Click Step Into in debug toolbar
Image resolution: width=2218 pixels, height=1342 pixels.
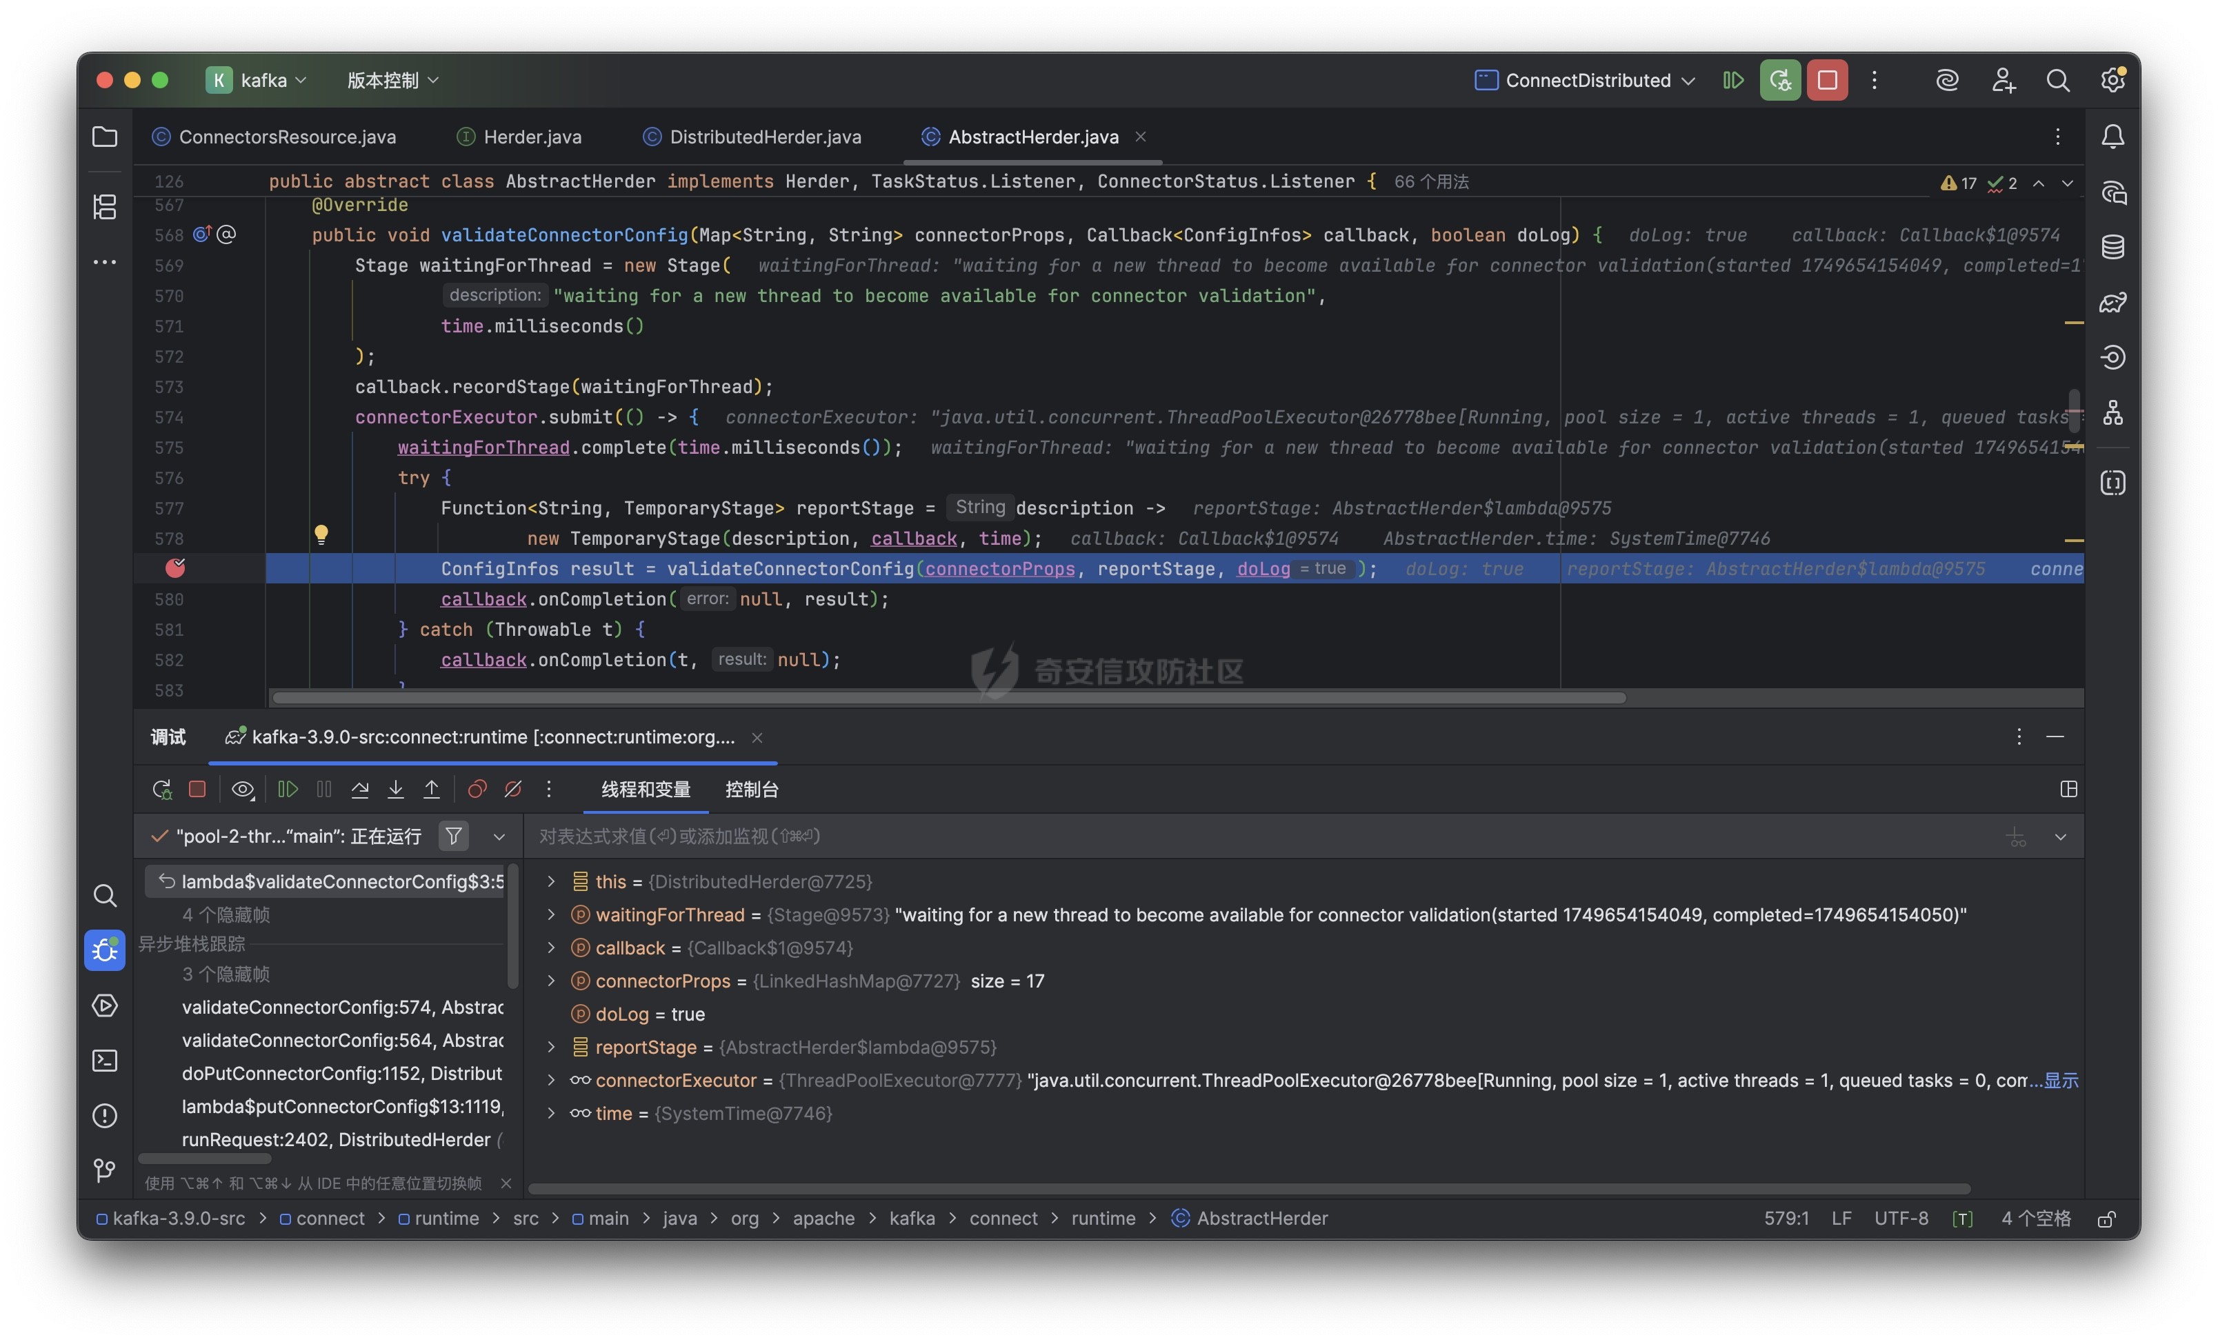[x=395, y=790]
